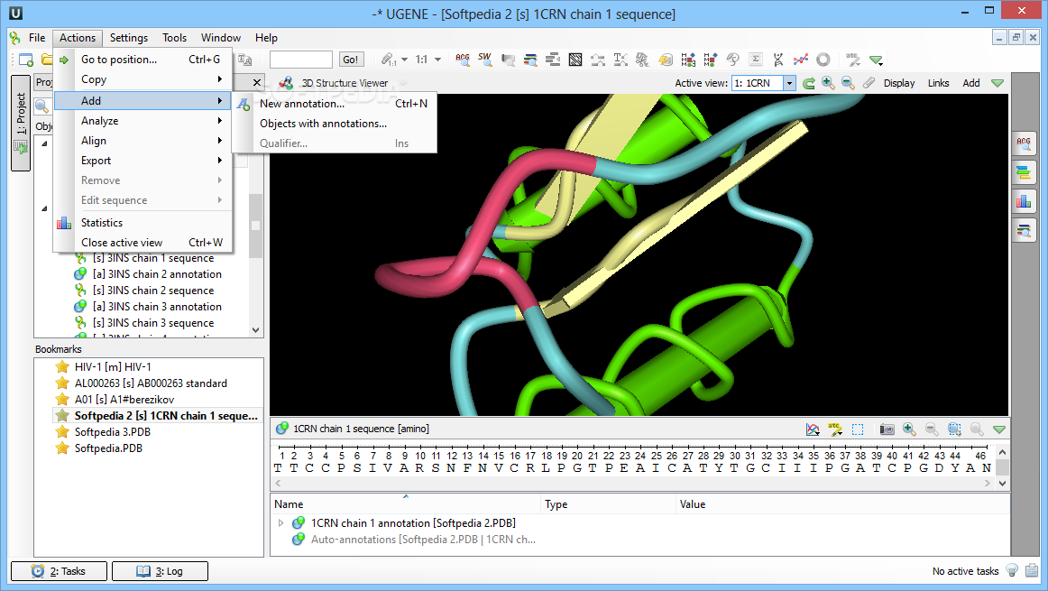Screen dimensions: 1048x591
Task: Click scroll down arrow of sequence view scrollbar
Action: 1002,483
